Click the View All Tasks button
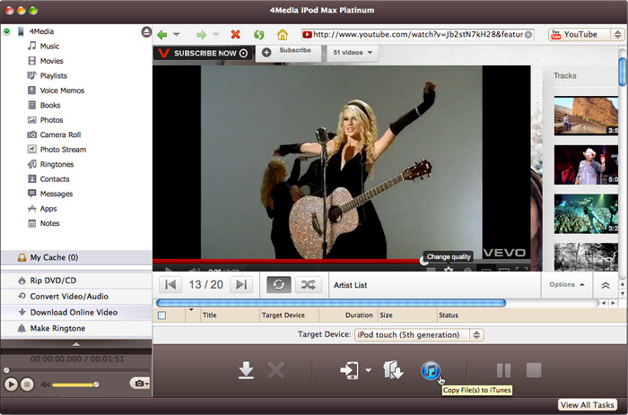Viewport: 628px width, 415px height. 587,405
